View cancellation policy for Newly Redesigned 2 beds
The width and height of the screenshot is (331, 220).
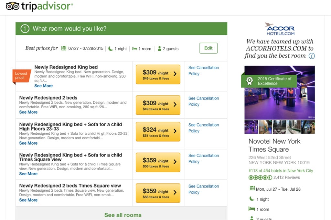[x=204, y=101]
